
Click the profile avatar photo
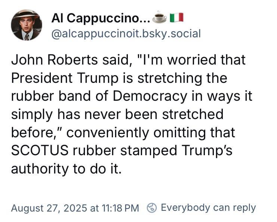click(27, 25)
